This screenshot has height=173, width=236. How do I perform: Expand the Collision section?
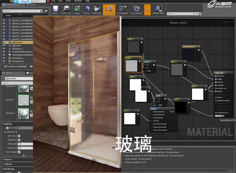pyautogui.click(x=8, y=164)
